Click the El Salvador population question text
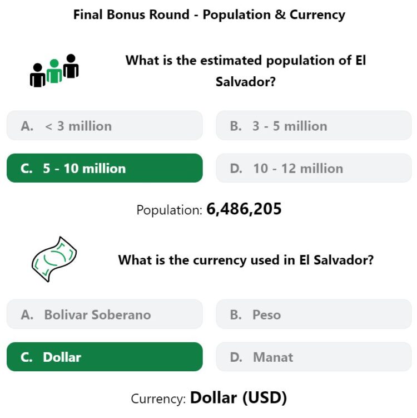417x418 pixels. [x=246, y=71]
